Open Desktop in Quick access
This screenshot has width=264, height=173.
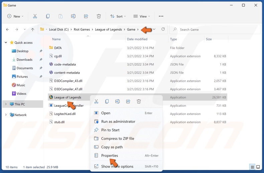22,51
